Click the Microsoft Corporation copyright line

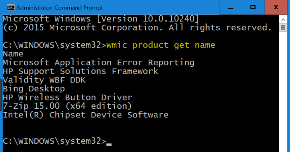pyautogui.click(x=137, y=28)
